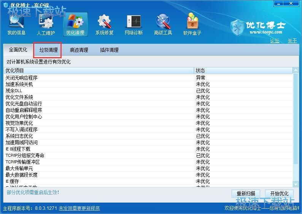
Task: Click the list scrollbar up arrow
Action: point(296,70)
